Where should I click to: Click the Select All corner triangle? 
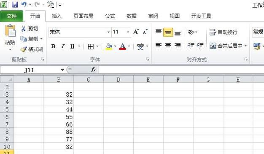point(7,79)
